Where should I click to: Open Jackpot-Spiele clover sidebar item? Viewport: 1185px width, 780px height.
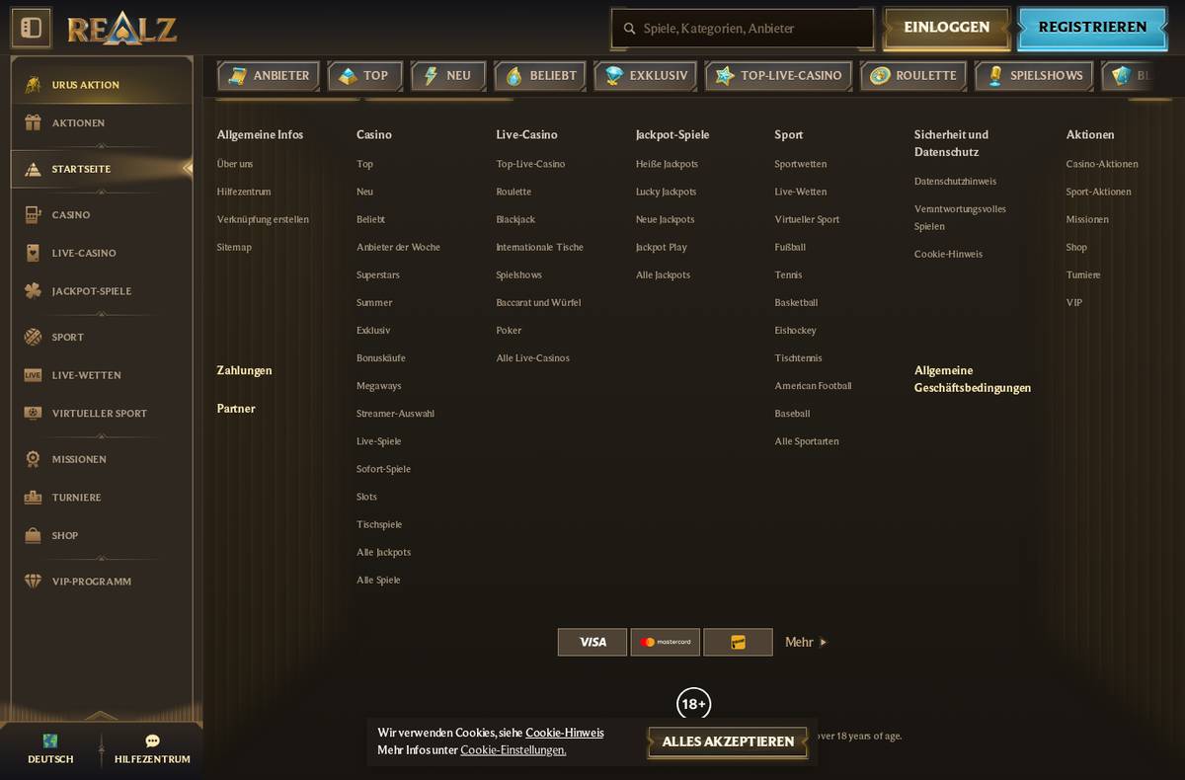(33, 291)
